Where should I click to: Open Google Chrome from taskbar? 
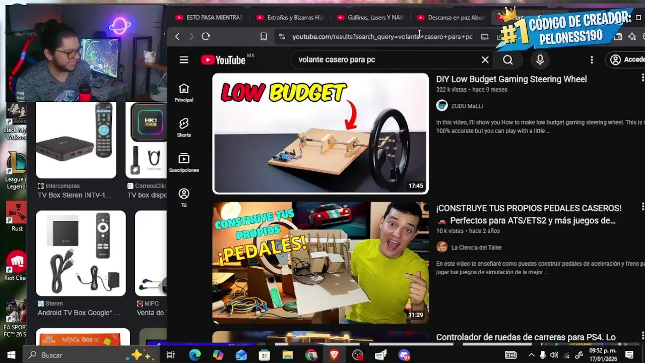pos(311,355)
